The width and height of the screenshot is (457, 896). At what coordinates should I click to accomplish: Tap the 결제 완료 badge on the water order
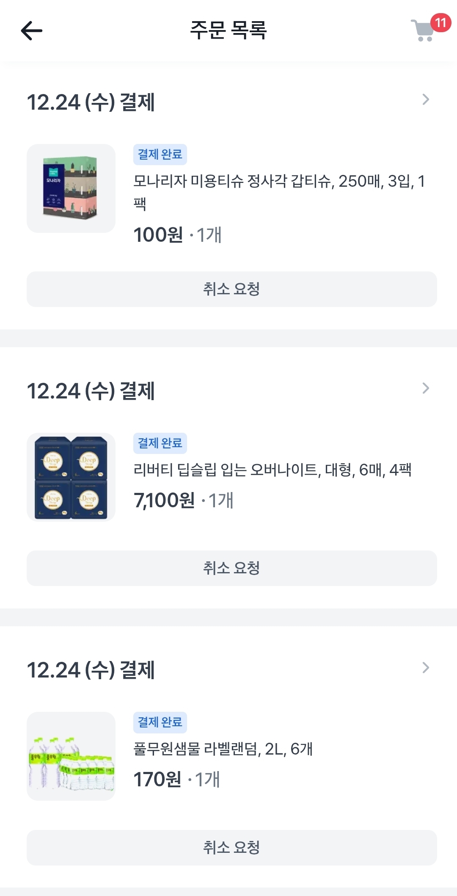tap(160, 722)
